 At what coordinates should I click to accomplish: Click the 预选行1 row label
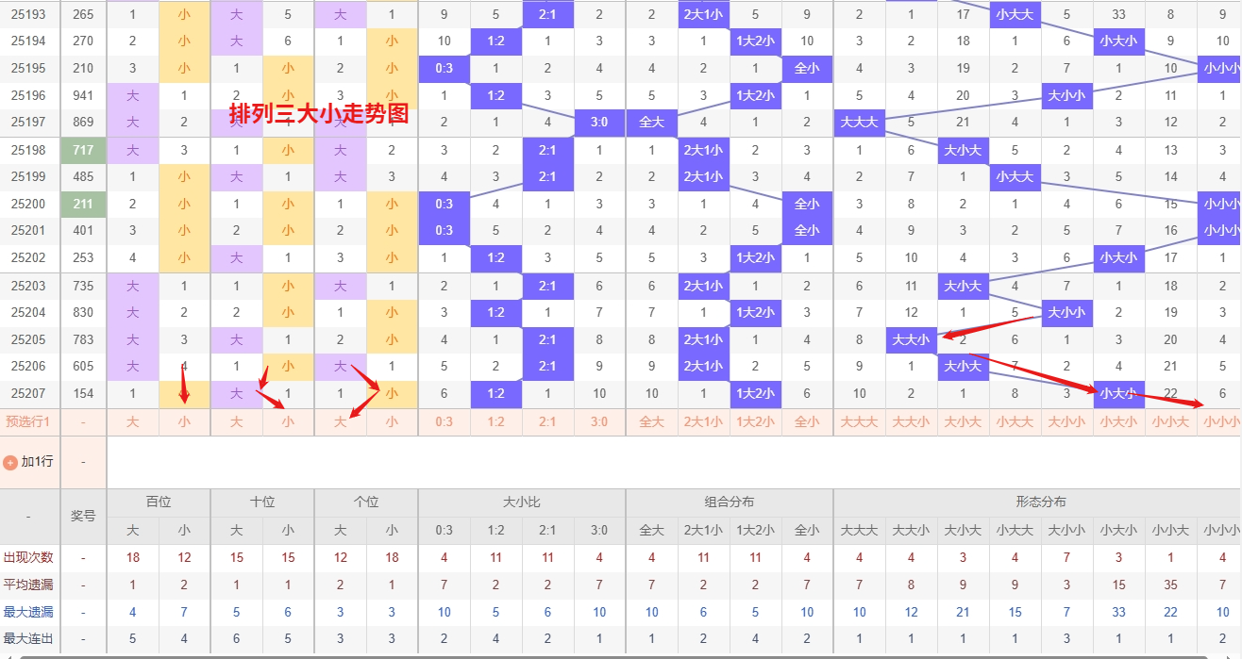[x=28, y=422]
